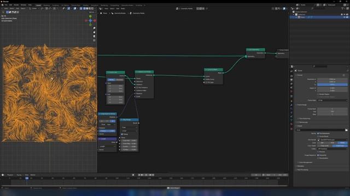Open Codec dropdown in Output panel
This screenshot has height=196, width=350.
[x=332, y=149]
